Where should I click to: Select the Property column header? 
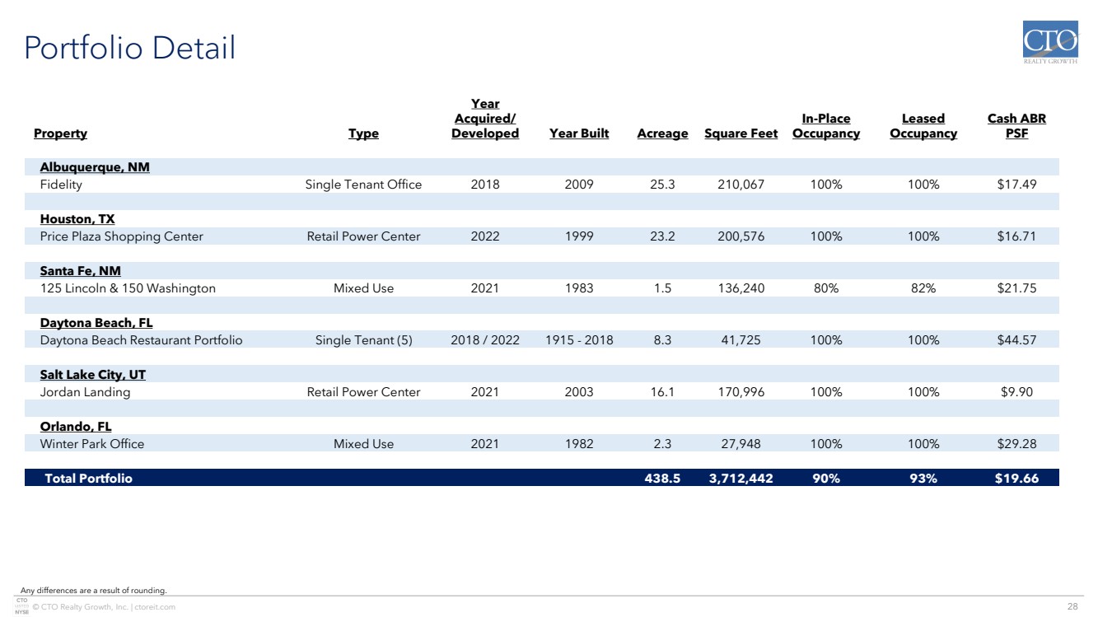[x=60, y=133]
